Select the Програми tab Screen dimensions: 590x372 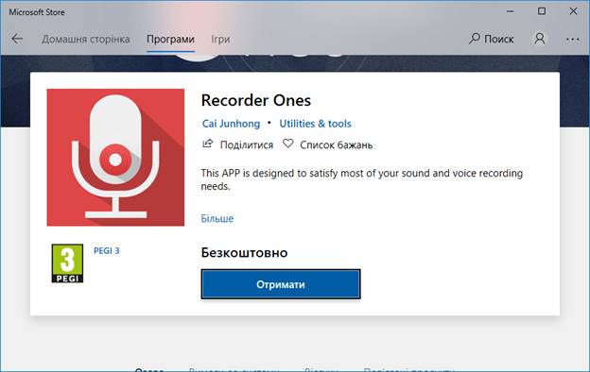coord(170,39)
